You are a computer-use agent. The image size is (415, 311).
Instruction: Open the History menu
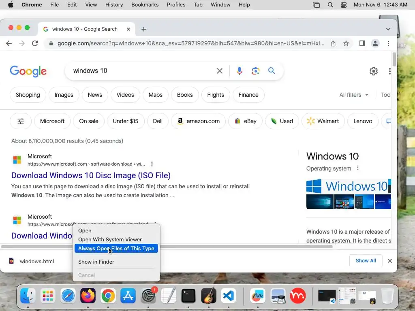point(114,5)
